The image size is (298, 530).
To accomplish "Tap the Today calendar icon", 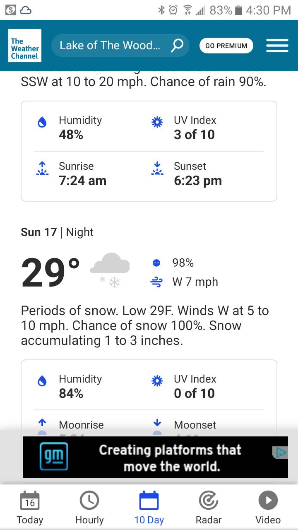I will [30, 501].
